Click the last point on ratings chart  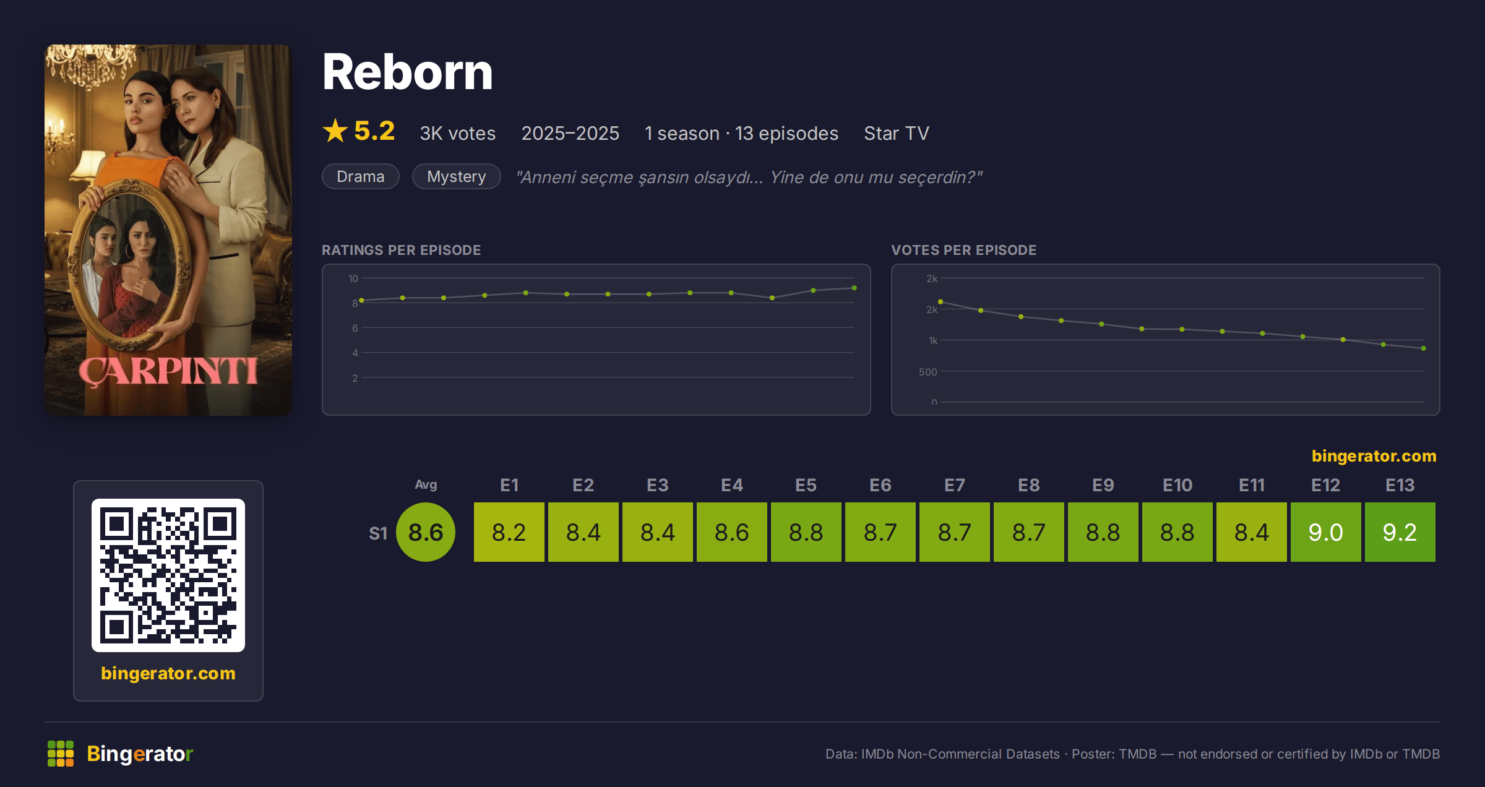pos(854,288)
